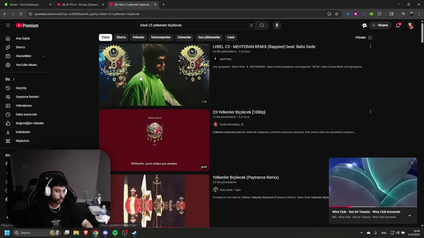Open the RAPPIXEL channel link
424x238 pixels.
tap(226, 59)
